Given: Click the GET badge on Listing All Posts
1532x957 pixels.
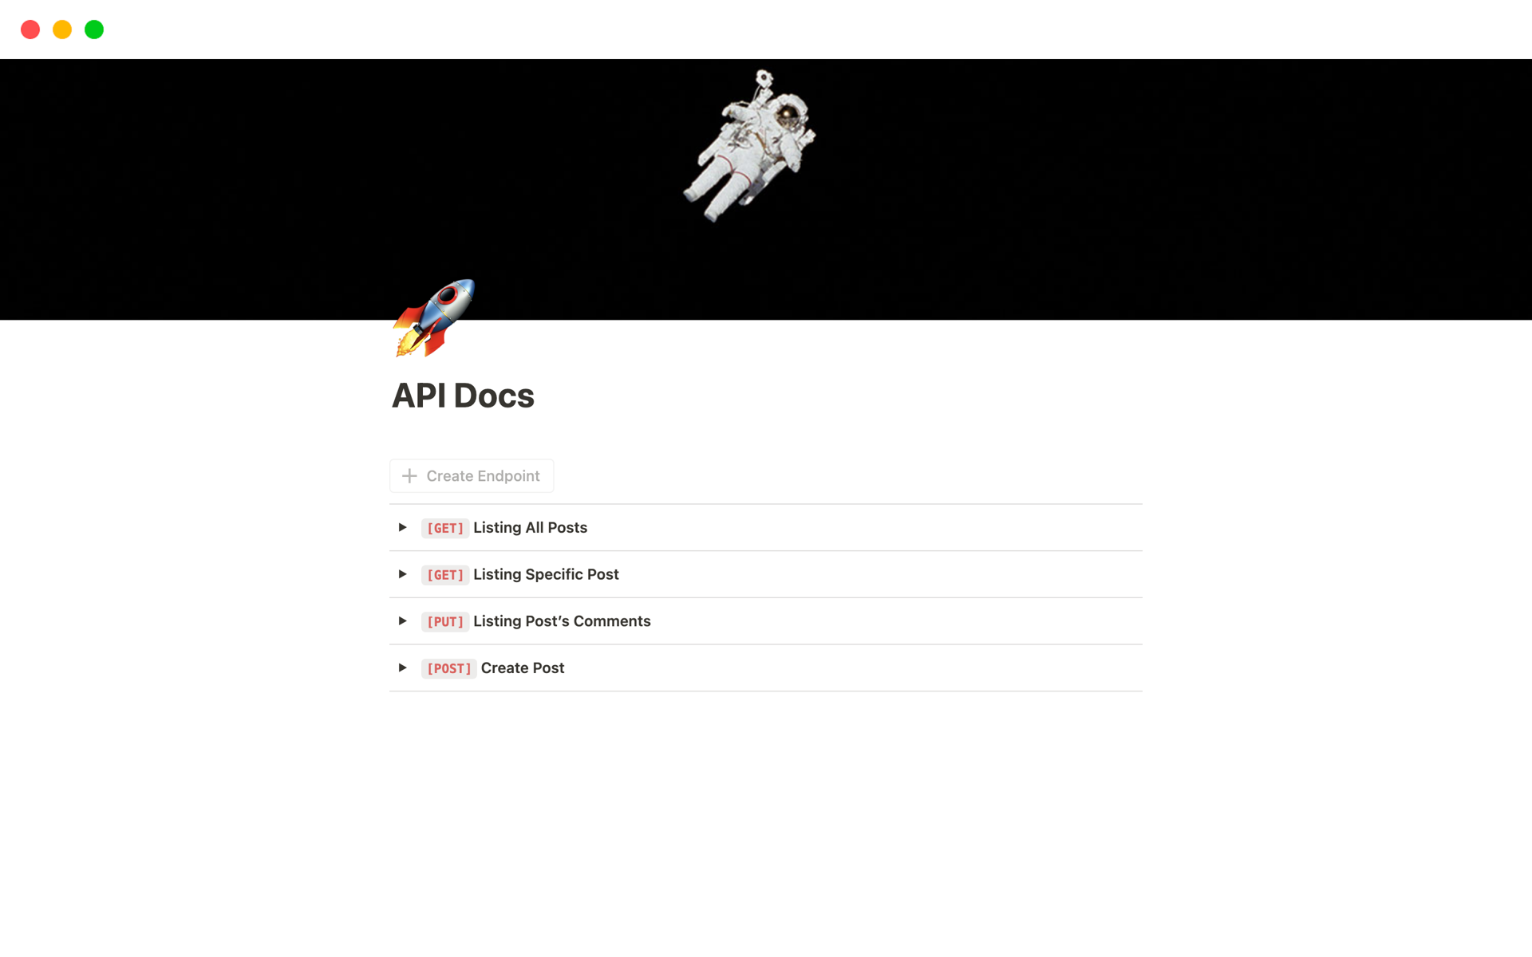Looking at the screenshot, I should (x=444, y=527).
